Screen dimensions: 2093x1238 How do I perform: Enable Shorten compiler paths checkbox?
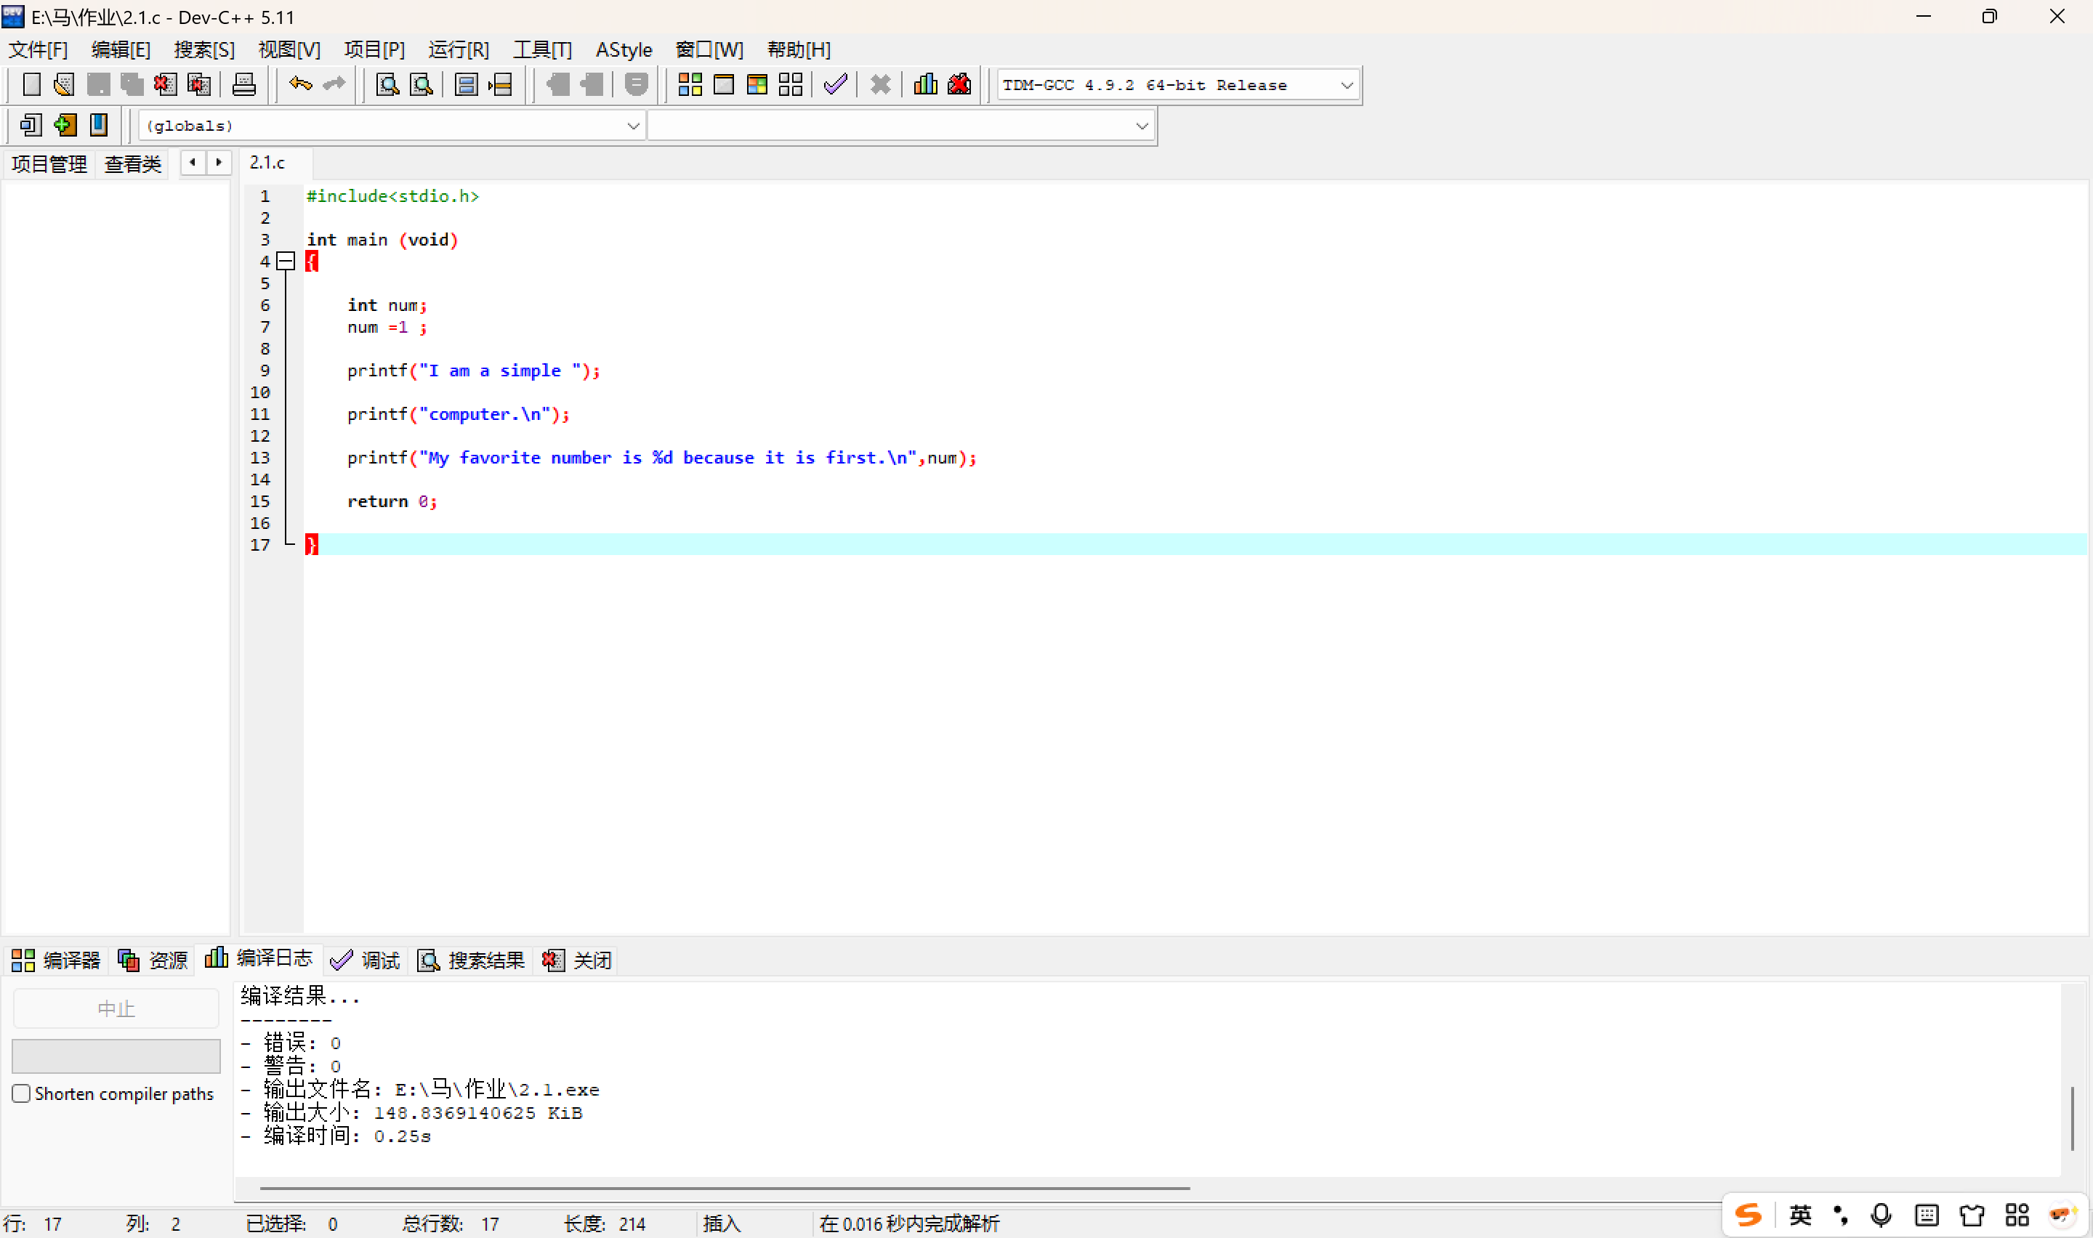point(22,1093)
